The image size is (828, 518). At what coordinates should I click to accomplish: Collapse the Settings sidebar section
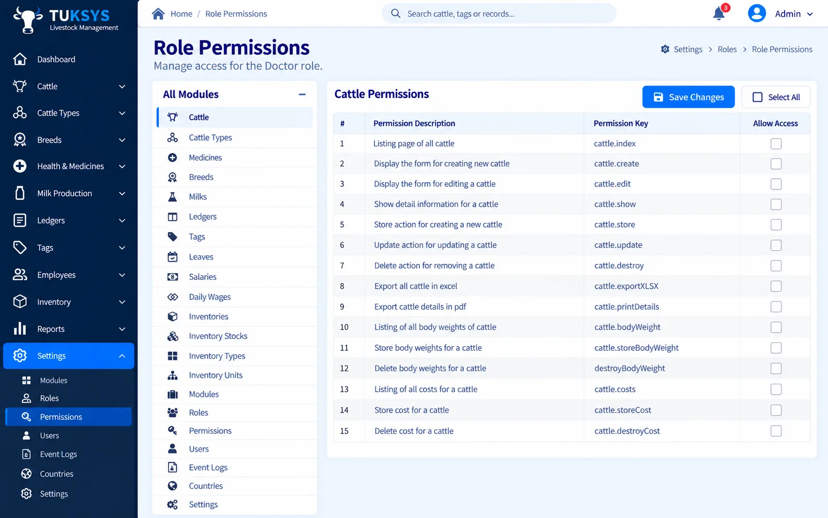[122, 356]
